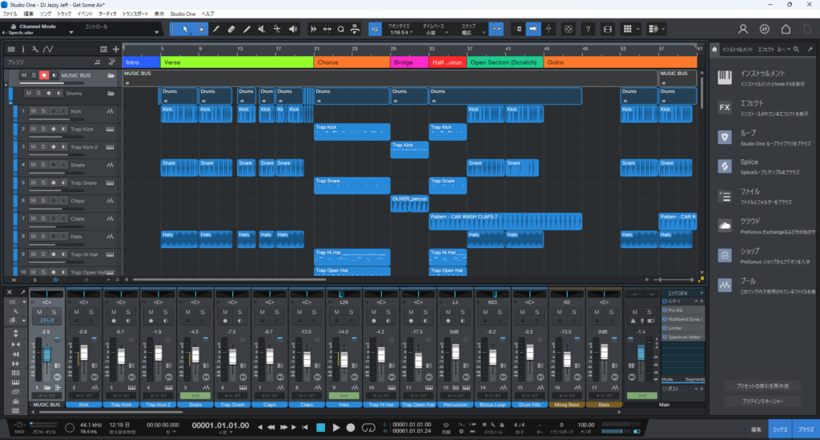Open the Timebase dropdown
Screen dimensions: 820x440
431,33
